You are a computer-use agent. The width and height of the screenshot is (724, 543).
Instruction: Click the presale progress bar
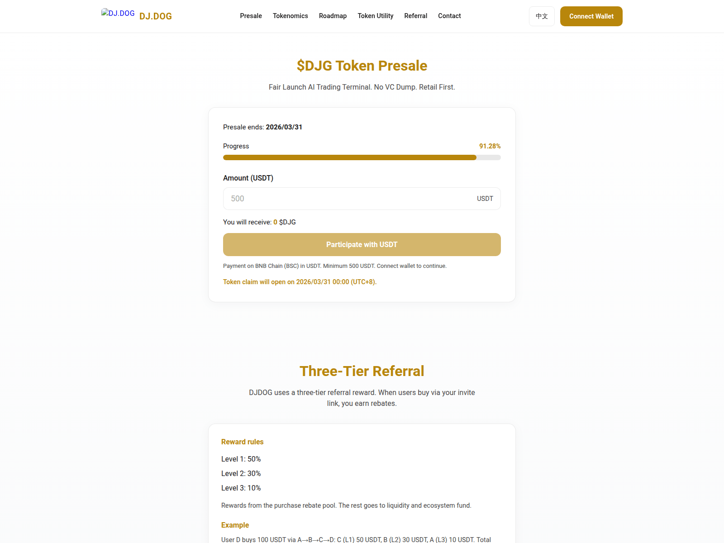click(362, 157)
